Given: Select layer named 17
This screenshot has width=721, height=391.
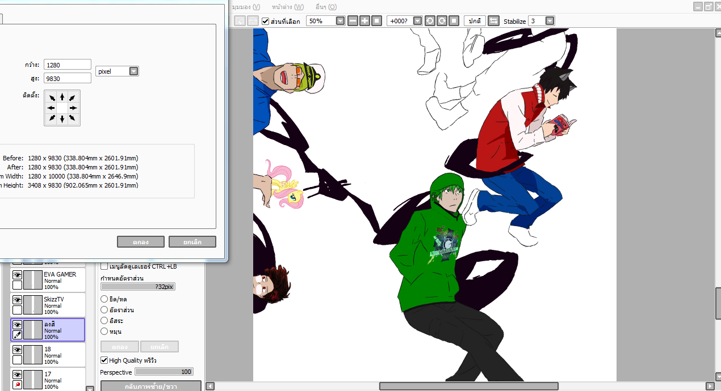Looking at the screenshot, I should pyautogui.click(x=48, y=374).
